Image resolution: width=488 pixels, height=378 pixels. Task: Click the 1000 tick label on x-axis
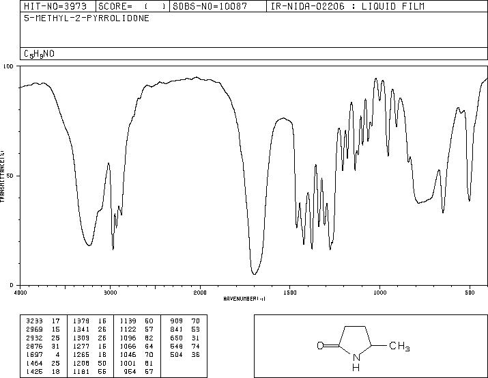(379, 293)
